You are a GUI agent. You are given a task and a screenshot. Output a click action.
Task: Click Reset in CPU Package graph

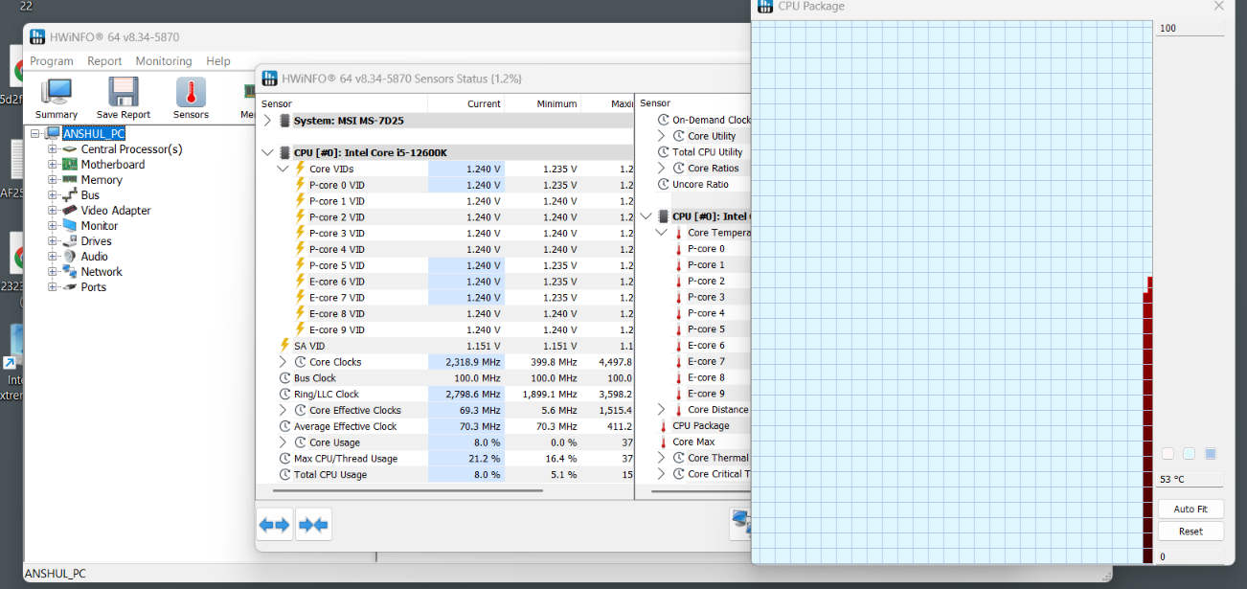click(x=1190, y=532)
